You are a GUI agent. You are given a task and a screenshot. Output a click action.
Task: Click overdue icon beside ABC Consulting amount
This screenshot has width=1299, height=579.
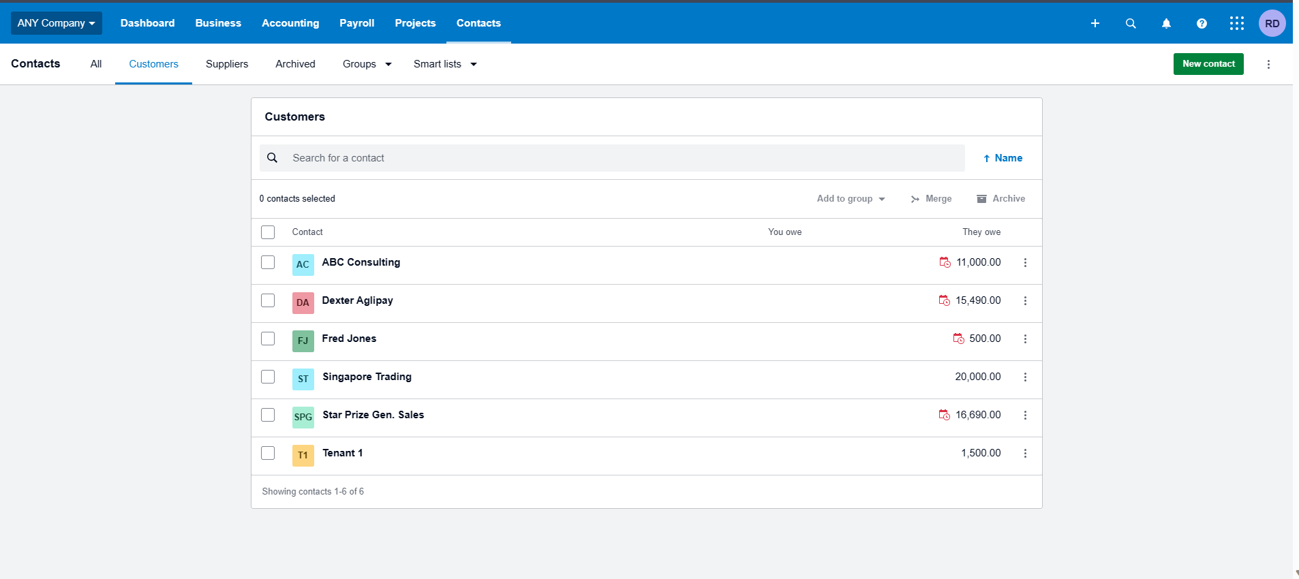pos(945,262)
